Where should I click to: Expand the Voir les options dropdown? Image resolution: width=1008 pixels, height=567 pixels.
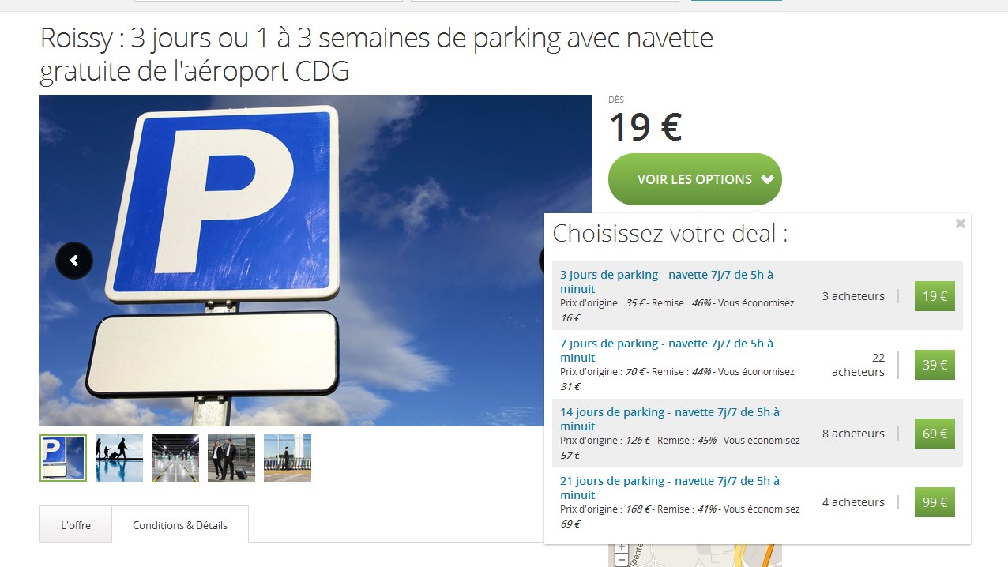click(x=695, y=179)
